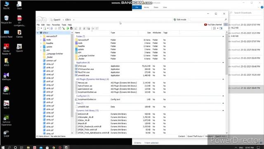Screen dimensions: 264x149
Task: Click the taskbar search icon
Action: click(9, 147)
